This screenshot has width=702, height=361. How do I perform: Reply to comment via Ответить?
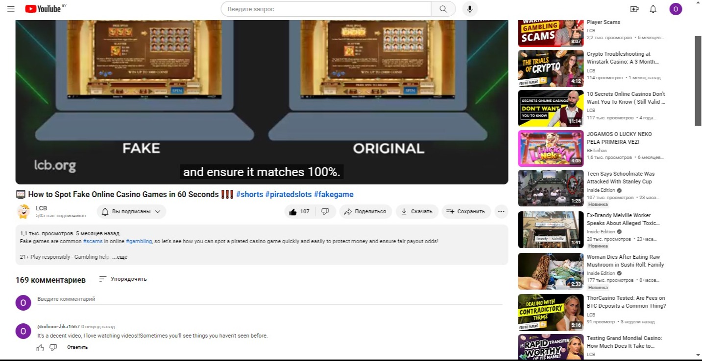[x=77, y=347]
